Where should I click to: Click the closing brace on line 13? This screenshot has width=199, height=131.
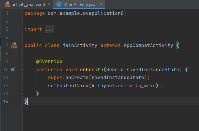37,94
